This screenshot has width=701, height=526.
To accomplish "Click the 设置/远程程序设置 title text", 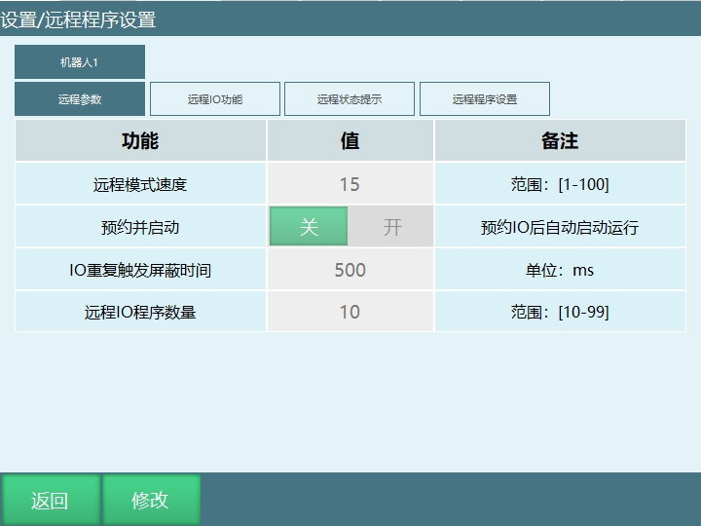I will [78, 19].
